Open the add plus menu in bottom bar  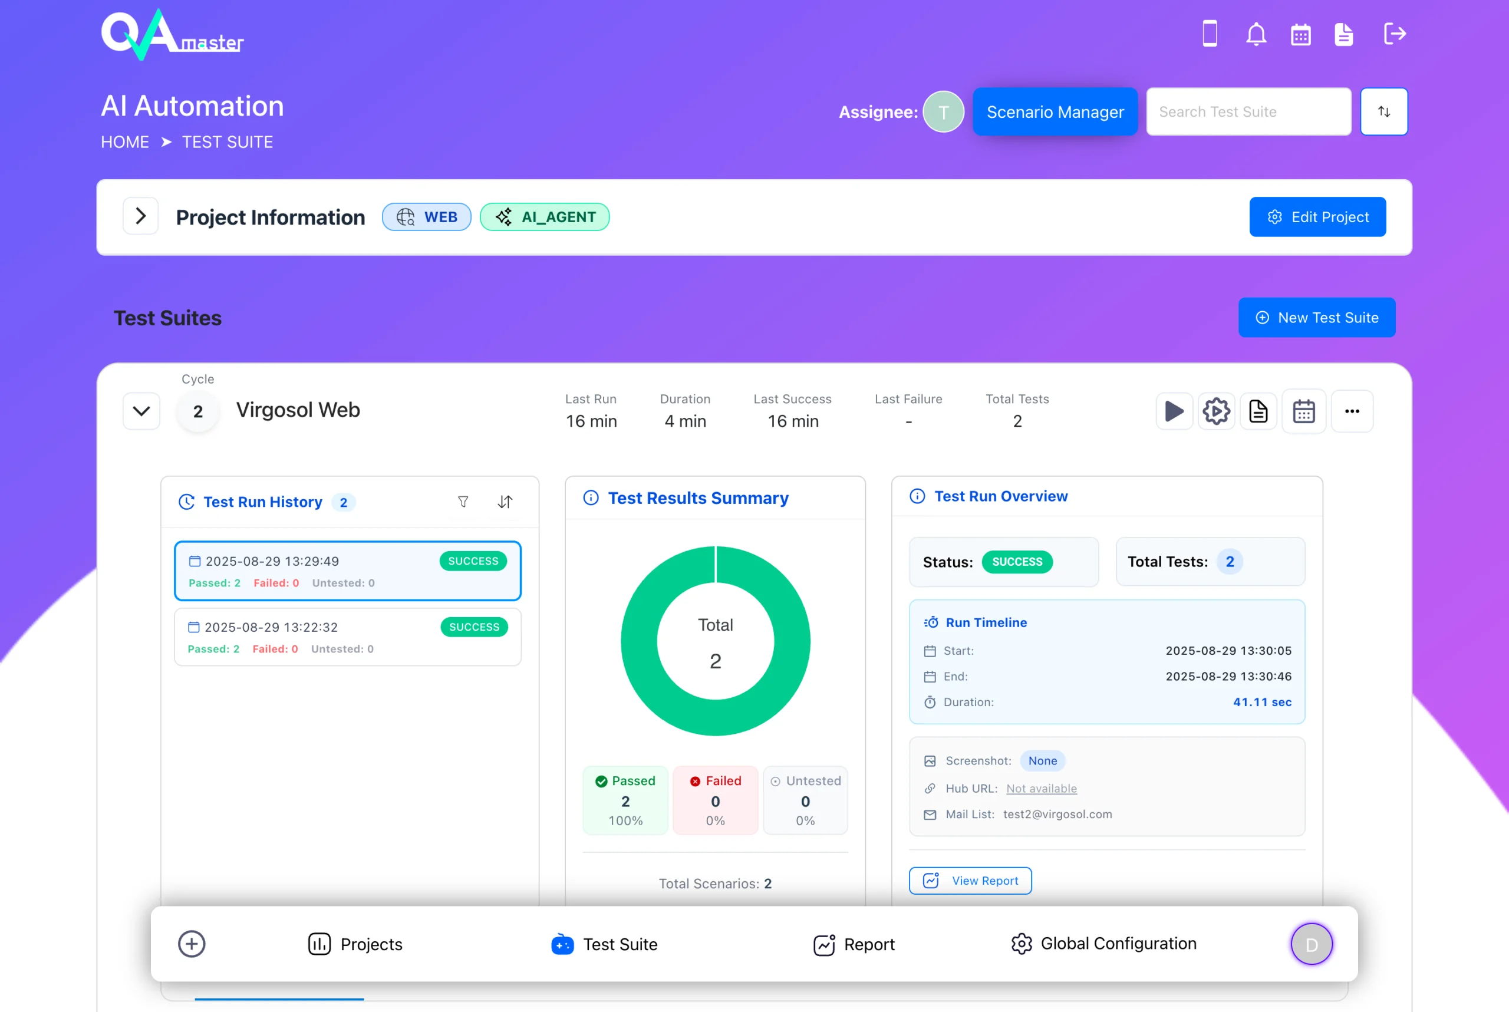[x=192, y=944]
